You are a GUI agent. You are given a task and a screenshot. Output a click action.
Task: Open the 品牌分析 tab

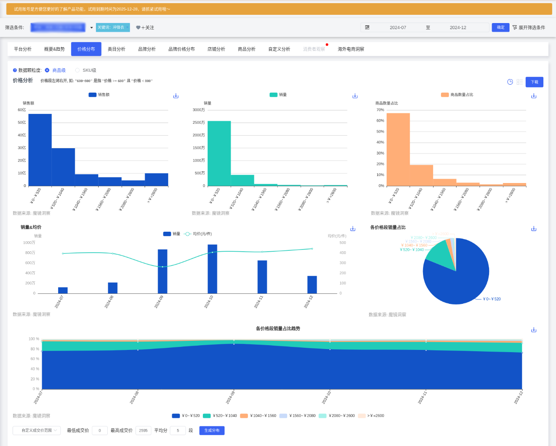coord(147,49)
